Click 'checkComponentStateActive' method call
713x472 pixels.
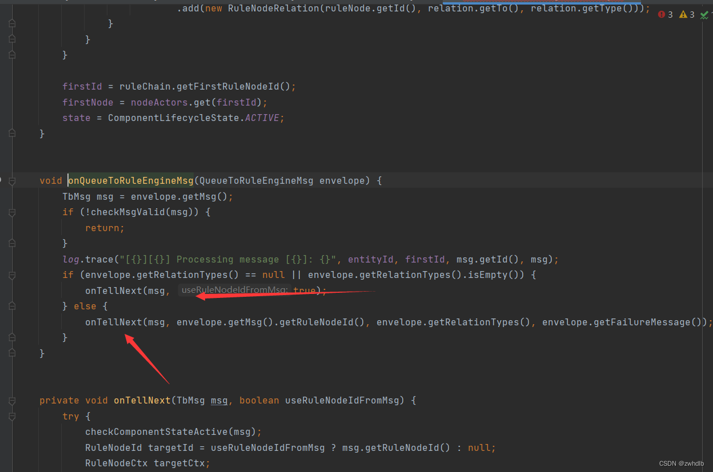(157, 432)
